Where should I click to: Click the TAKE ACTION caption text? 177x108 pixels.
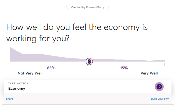pyautogui.click(x=18, y=83)
